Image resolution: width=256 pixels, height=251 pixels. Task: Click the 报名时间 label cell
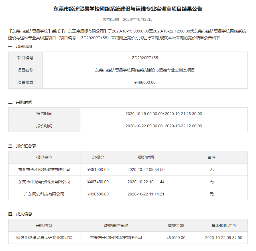(x=44, y=114)
